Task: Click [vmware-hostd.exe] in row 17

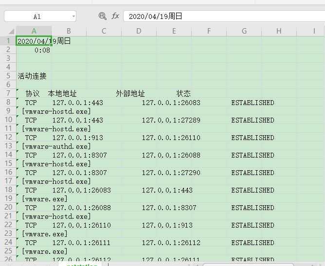Action: click(x=56, y=181)
